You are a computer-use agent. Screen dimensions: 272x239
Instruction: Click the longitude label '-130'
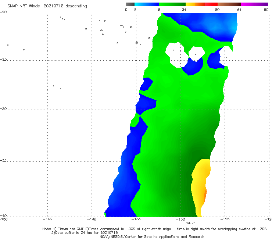point(180,219)
